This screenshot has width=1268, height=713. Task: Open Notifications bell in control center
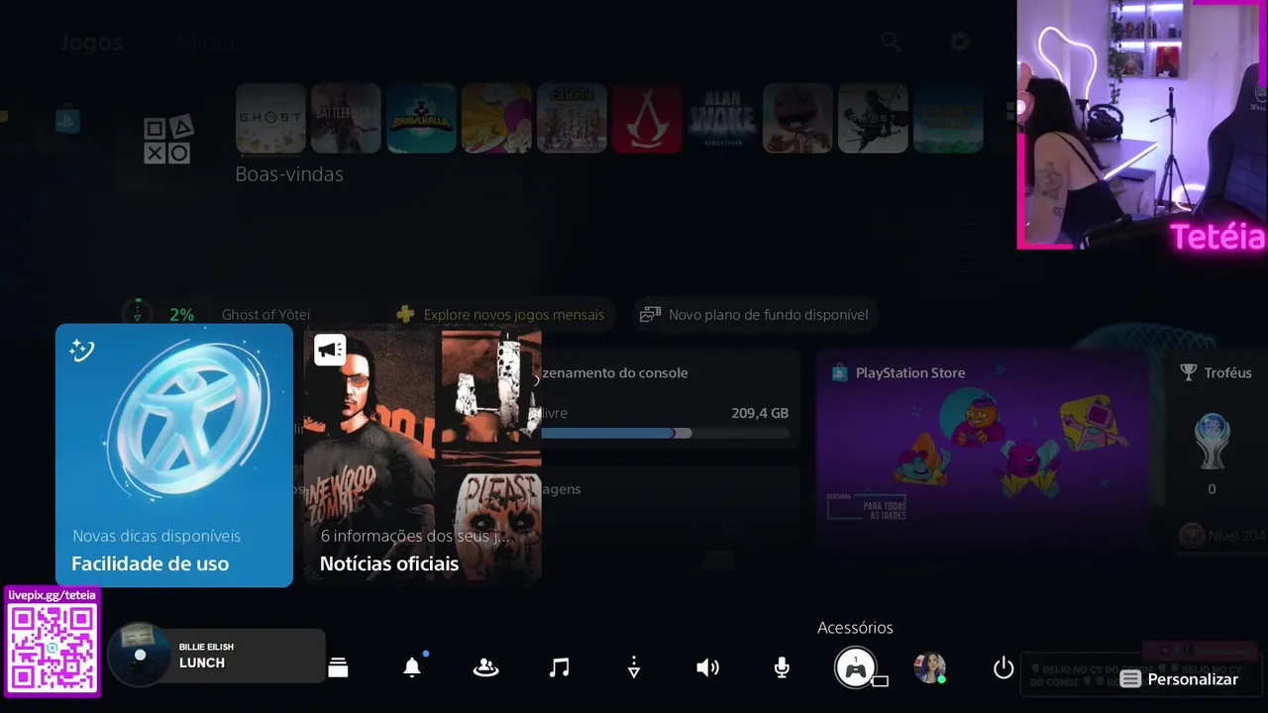tap(412, 667)
